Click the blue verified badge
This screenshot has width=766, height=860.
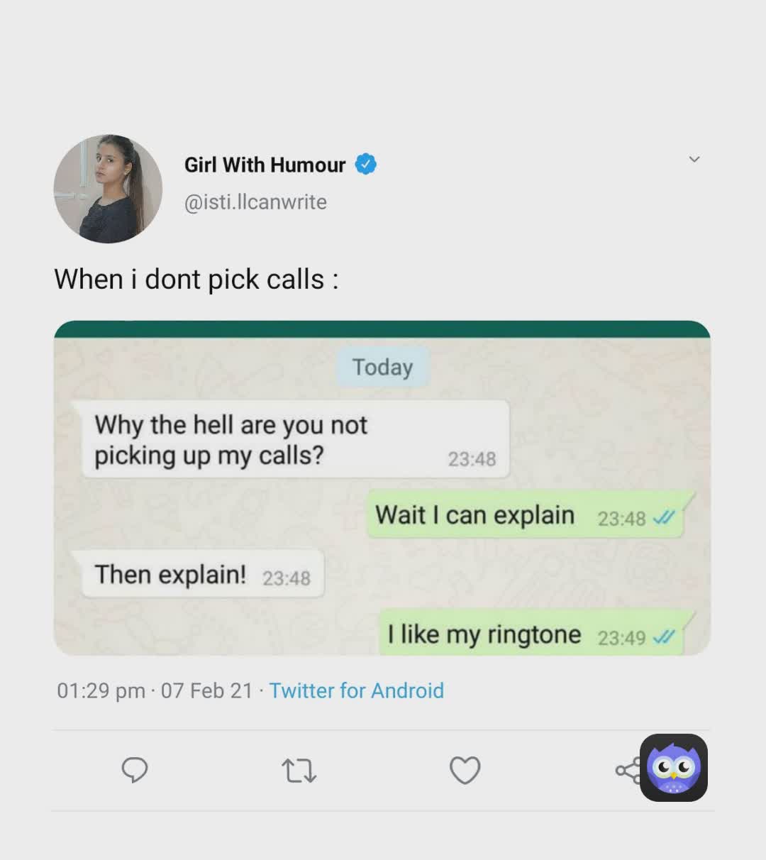365,165
